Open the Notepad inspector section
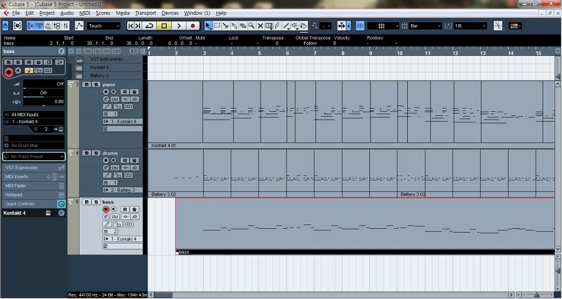 coord(33,195)
